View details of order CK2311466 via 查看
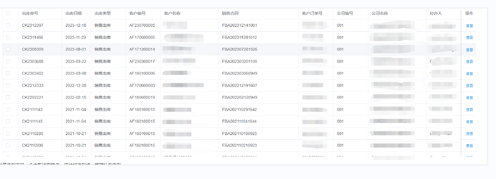The image size is (496, 179). coord(469,37)
